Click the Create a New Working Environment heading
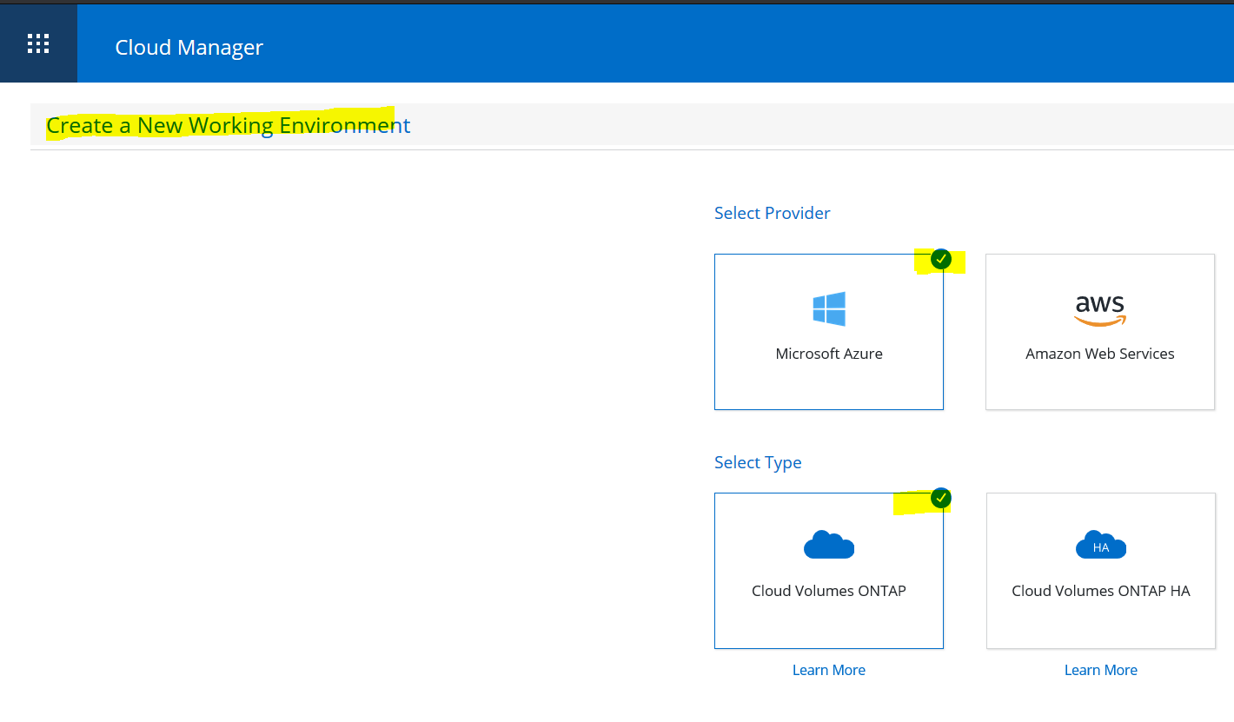This screenshot has width=1234, height=722. (228, 125)
